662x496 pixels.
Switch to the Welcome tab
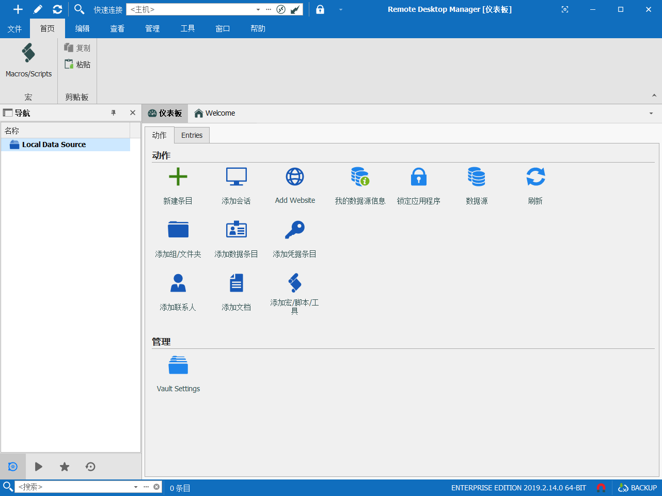214,113
